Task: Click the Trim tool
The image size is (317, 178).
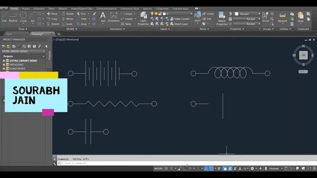Action: pyautogui.click(x=81, y=14)
